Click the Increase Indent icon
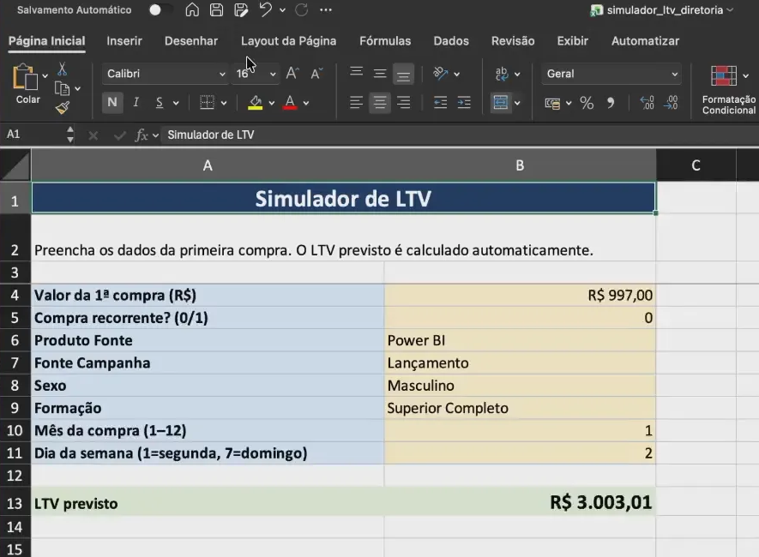Viewport: 759px width, 557px height. [464, 103]
